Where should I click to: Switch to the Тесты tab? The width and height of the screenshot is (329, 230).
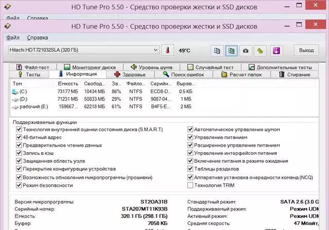29,75
